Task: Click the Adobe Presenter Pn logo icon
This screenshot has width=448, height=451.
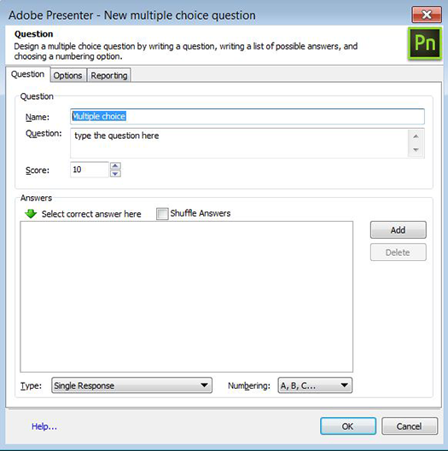Action: (x=425, y=43)
